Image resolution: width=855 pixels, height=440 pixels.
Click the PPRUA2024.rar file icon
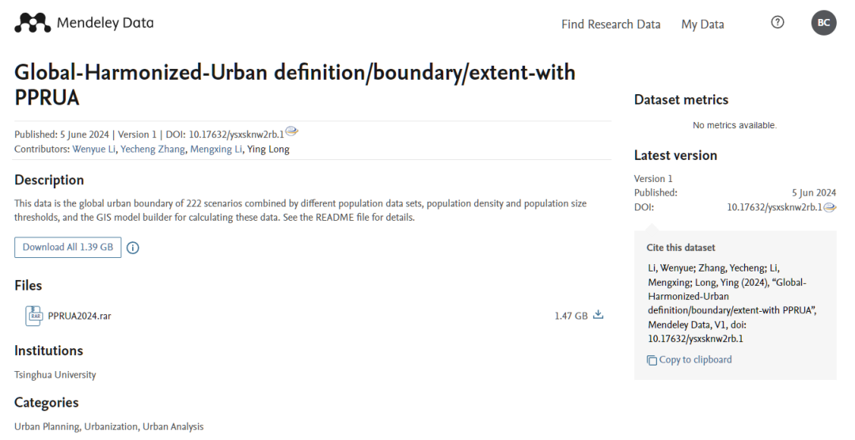point(33,316)
